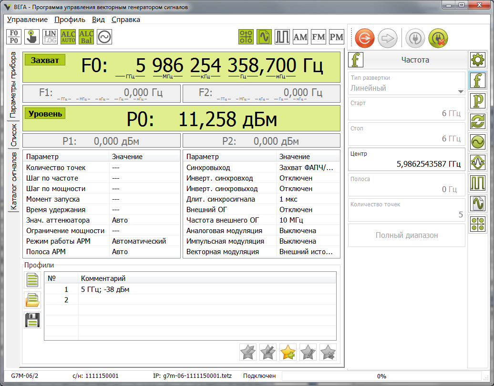
Task: Switch to Каталог сигналов tab
Action: click(x=13, y=181)
